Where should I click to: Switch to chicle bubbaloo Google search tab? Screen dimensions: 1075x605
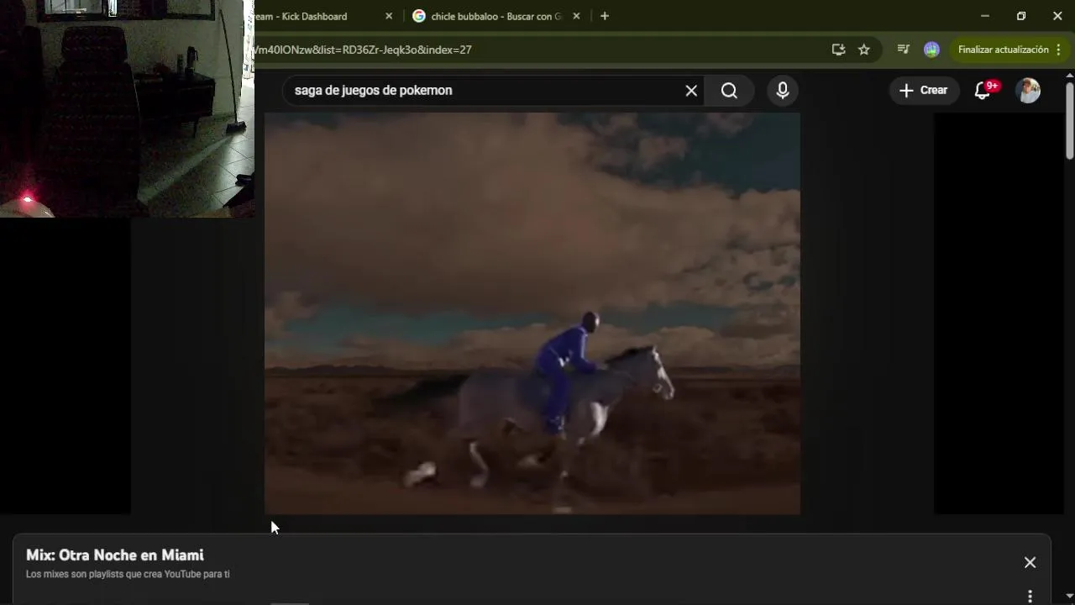(496, 16)
